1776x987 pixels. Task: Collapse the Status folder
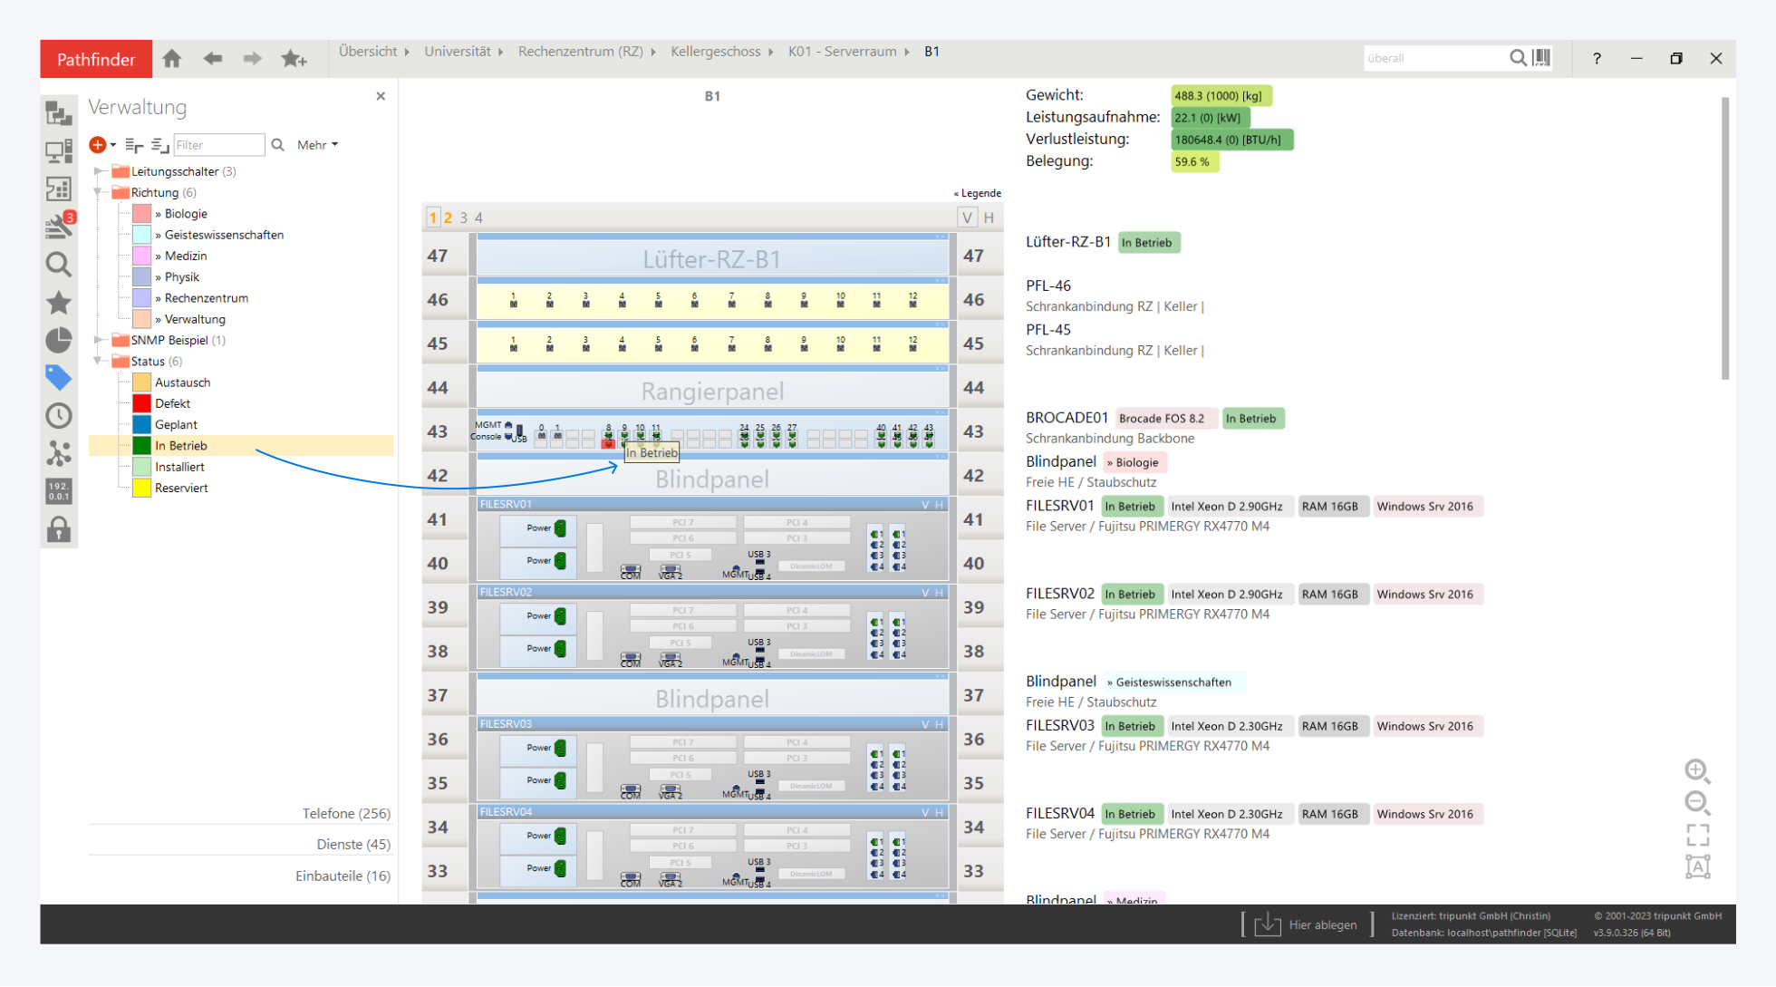point(99,361)
